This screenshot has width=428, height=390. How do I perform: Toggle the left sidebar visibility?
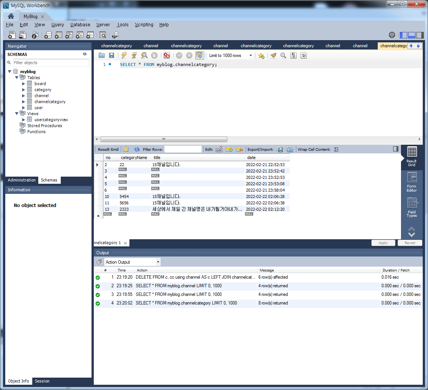coord(404,35)
